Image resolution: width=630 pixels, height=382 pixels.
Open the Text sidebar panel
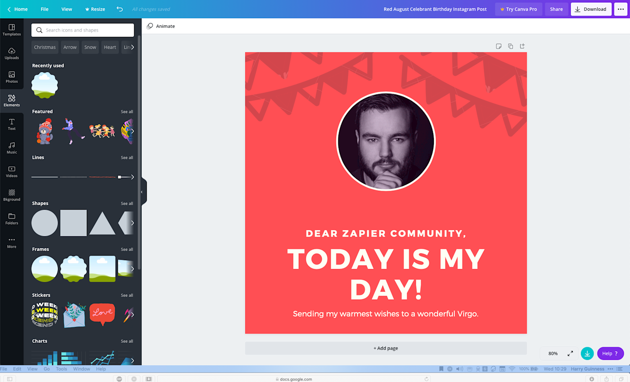pyautogui.click(x=12, y=124)
